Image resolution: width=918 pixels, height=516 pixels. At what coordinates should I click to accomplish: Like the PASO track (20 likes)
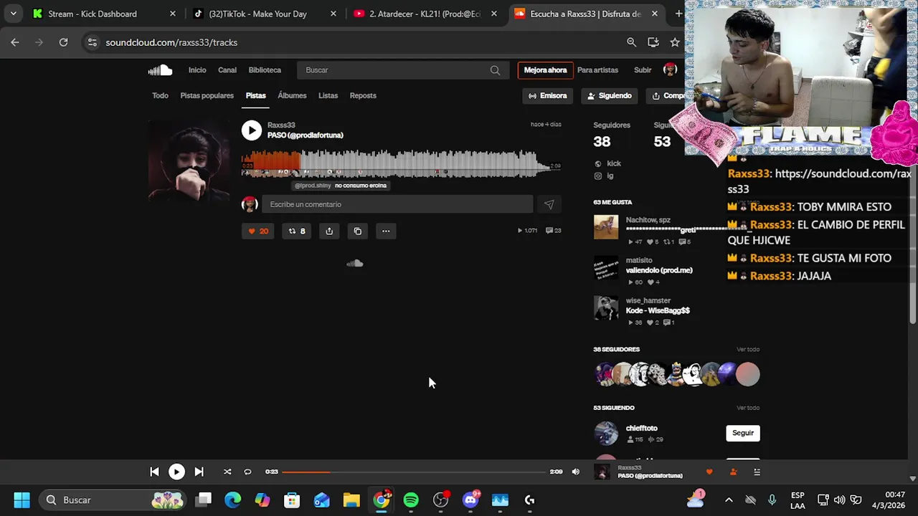(257, 231)
